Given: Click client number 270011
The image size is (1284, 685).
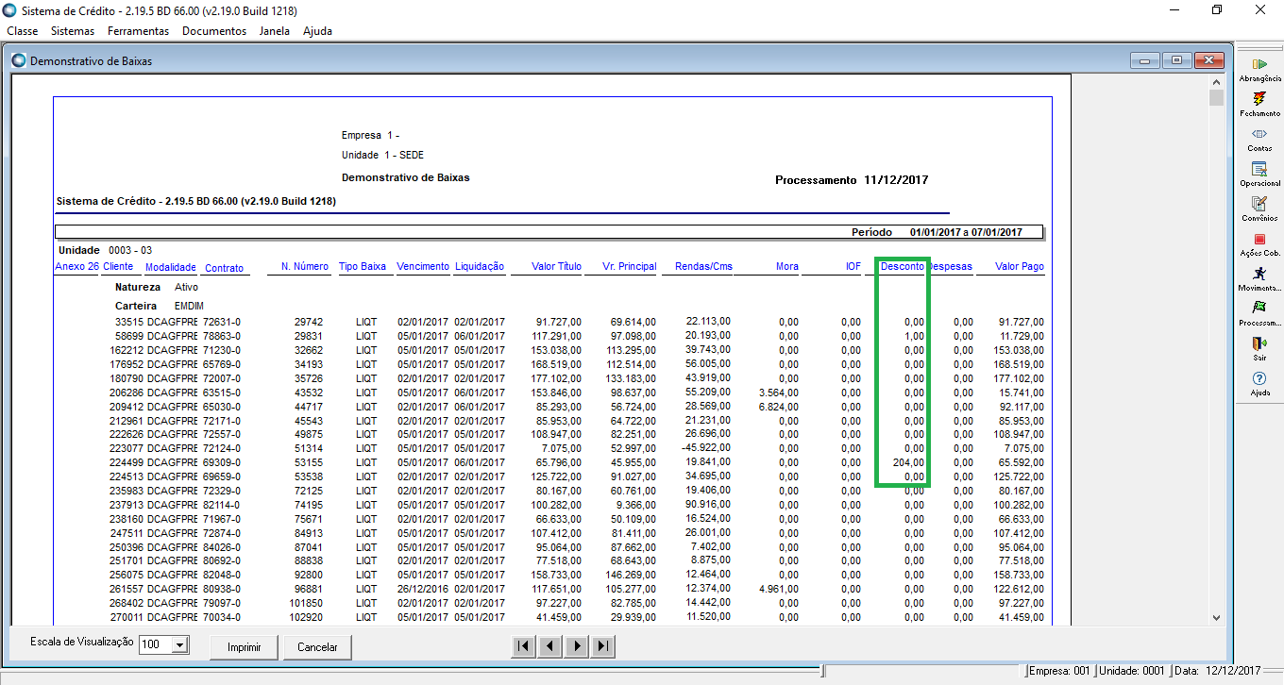Looking at the screenshot, I should (127, 617).
